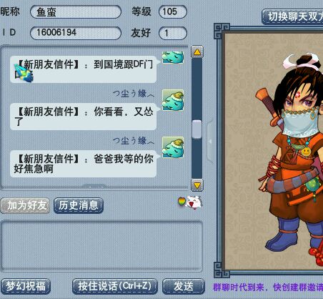This screenshot has height=299, width=323.
Task: Open the emoticon picker white bunny icon
Action: (194, 202)
